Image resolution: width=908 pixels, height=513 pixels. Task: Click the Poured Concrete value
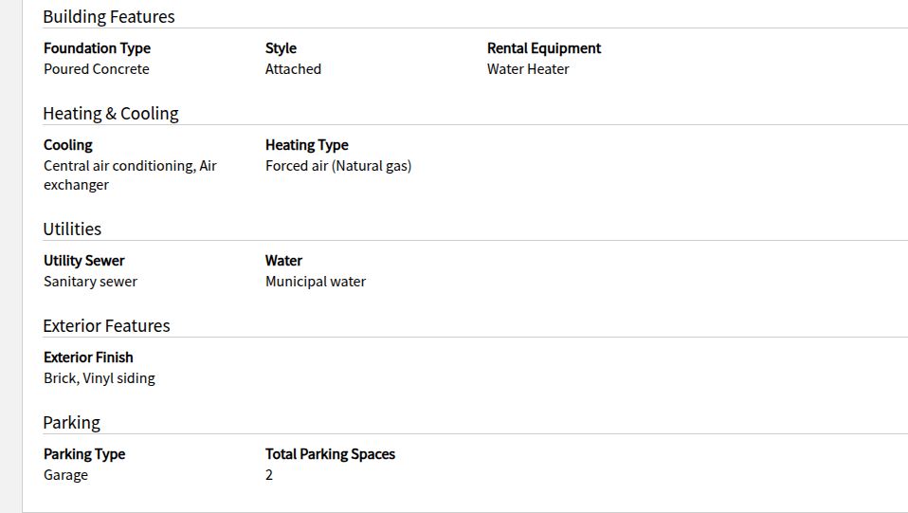point(96,69)
